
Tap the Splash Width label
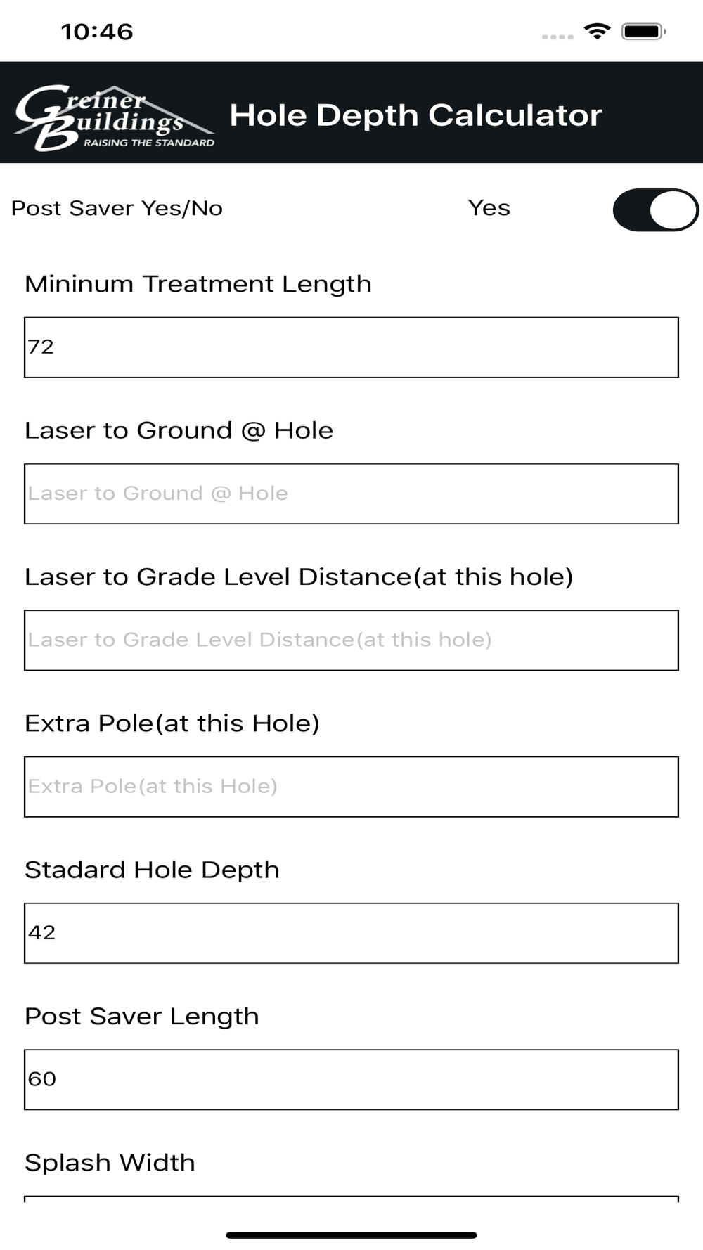[x=110, y=1163]
